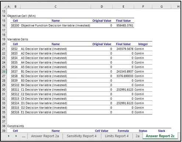Click the 'Variable Cells' heading
182x142 pixels.
coord(18,39)
